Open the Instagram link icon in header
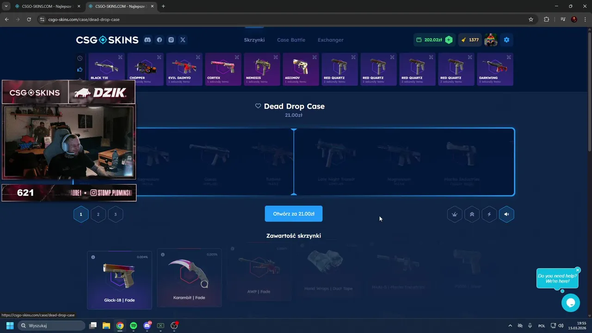The height and width of the screenshot is (333, 592). coord(171,40)
